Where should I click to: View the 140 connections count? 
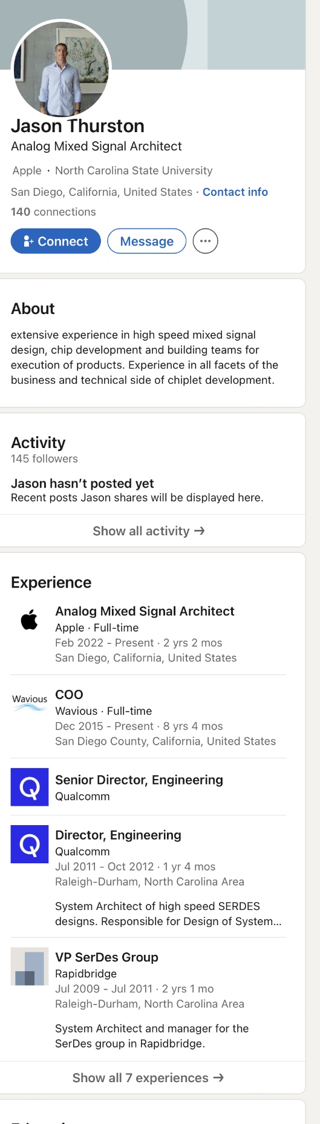coord(53,212)
